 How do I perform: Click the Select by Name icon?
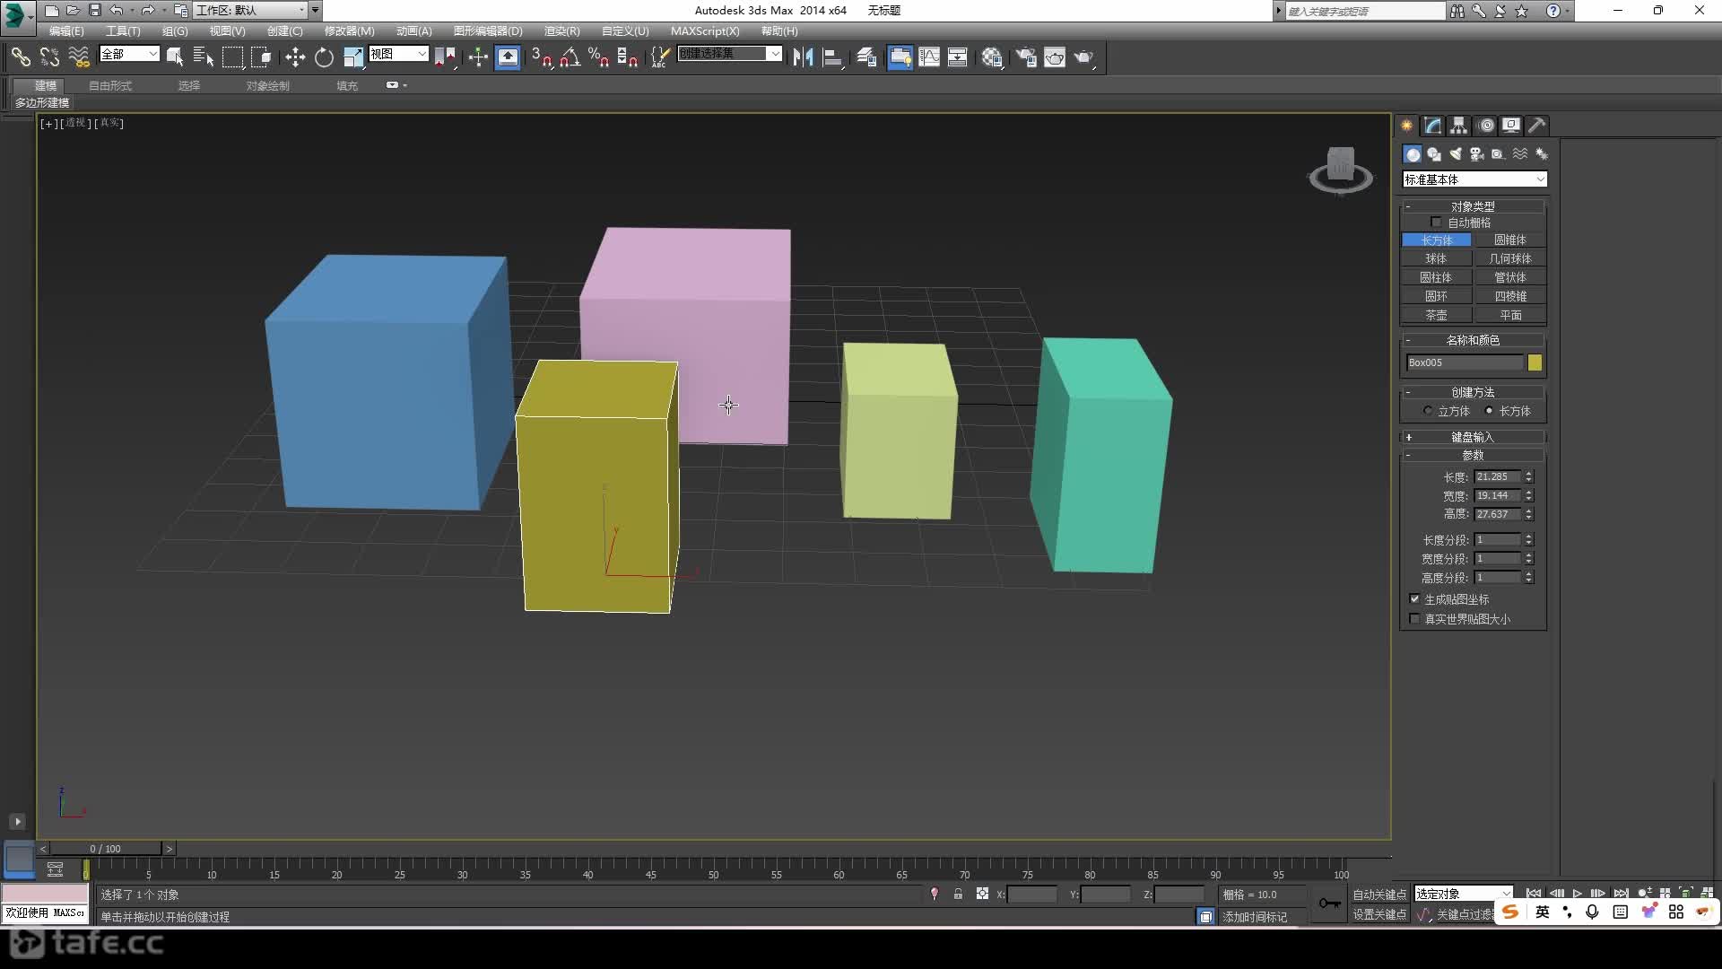(x=204, y=57)
